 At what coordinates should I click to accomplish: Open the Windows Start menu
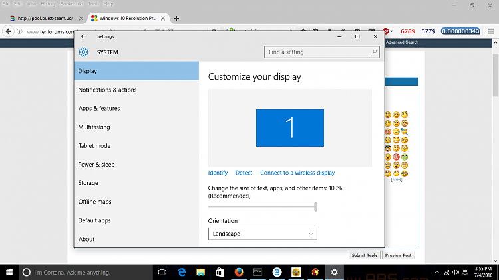[9, 273]
